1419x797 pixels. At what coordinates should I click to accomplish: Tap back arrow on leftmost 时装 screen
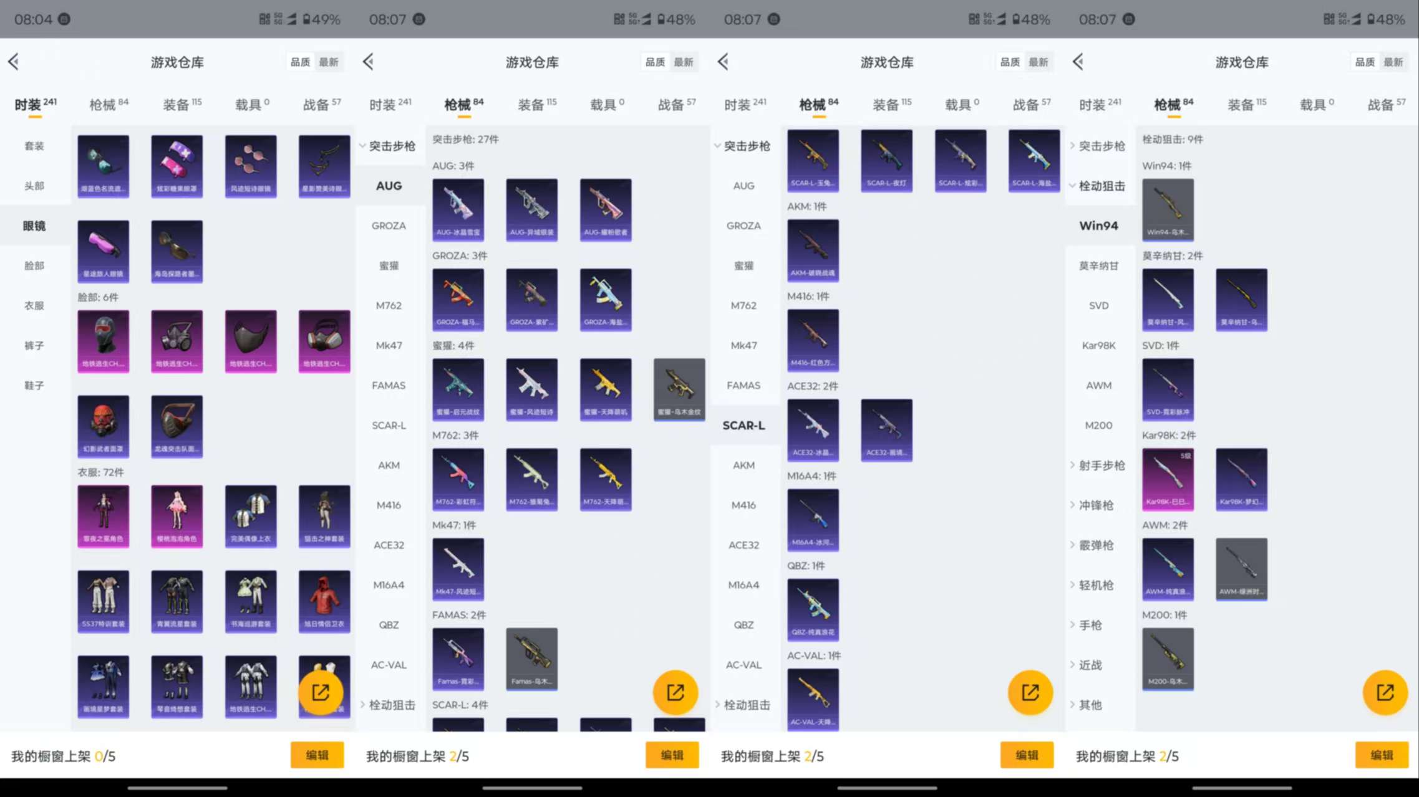[x=14, y=62]
